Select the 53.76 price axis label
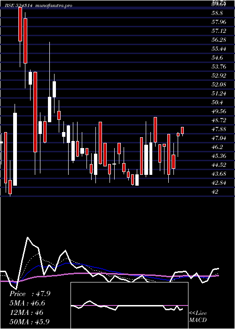Image resolution: width=235 pixels, height=329 pixels. (x=219, y=67)
